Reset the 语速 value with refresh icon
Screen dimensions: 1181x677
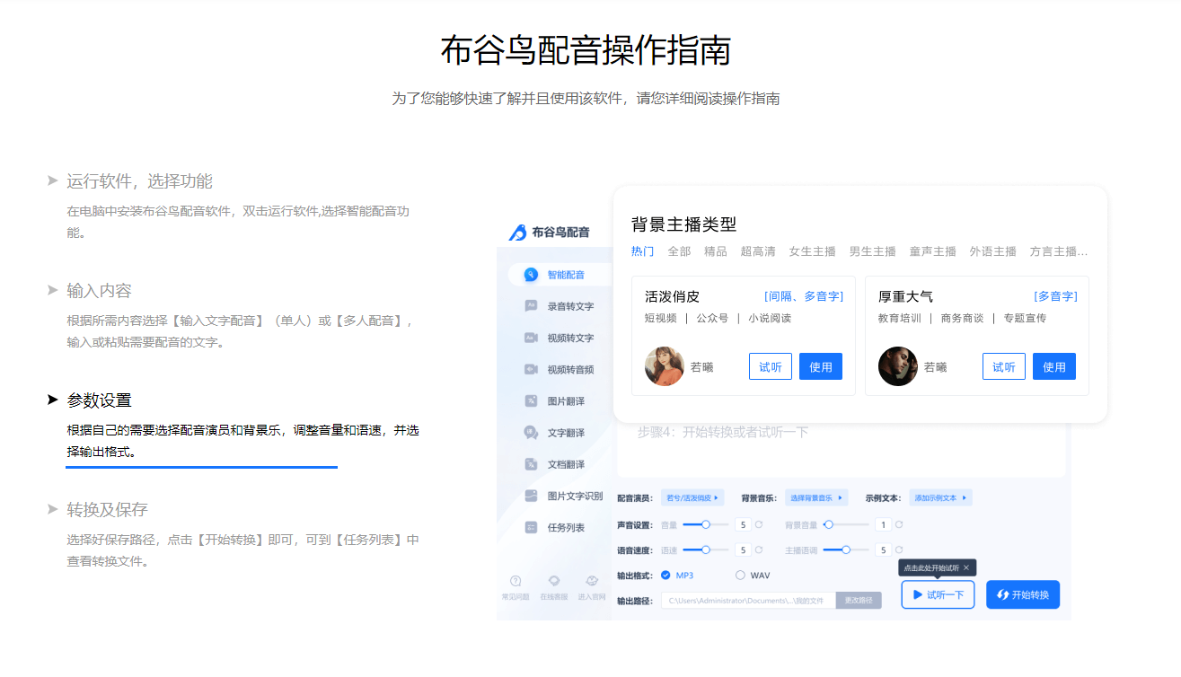tap(759, 550)
